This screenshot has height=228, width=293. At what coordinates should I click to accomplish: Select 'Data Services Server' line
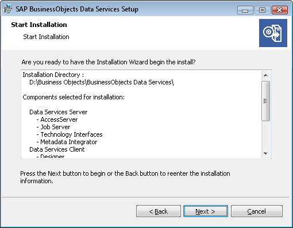(59, 112)
